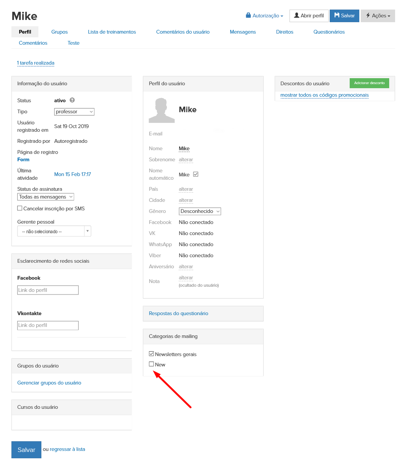The height and width of the screenshot is (466, 401).
Task: Click the Respostas do questionário link
Action: (178, 314)
